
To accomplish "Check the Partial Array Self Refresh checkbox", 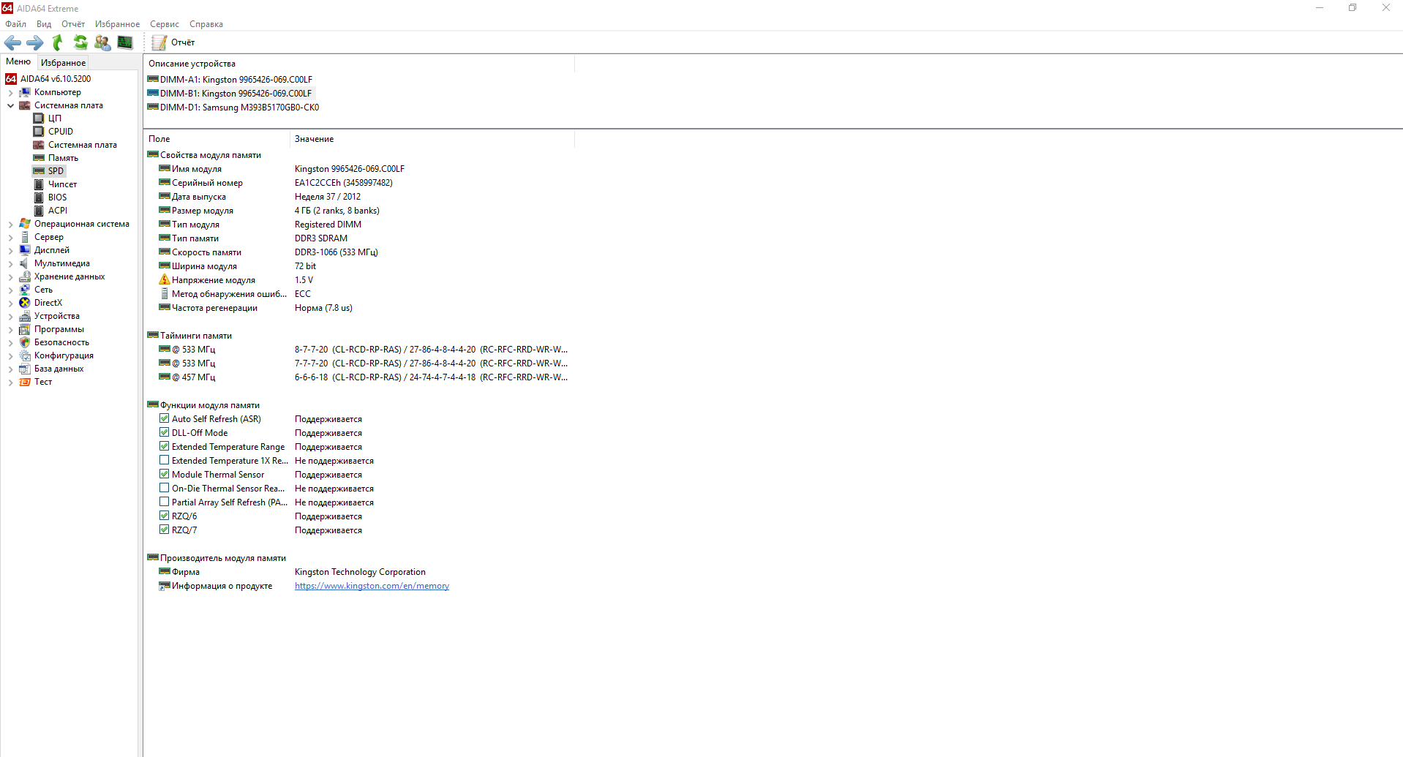I will coord(165,502).
